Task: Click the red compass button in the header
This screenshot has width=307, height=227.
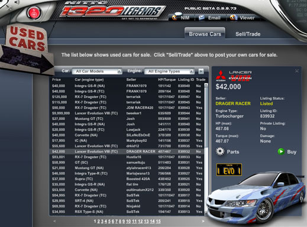Action: tap(34, 13)
